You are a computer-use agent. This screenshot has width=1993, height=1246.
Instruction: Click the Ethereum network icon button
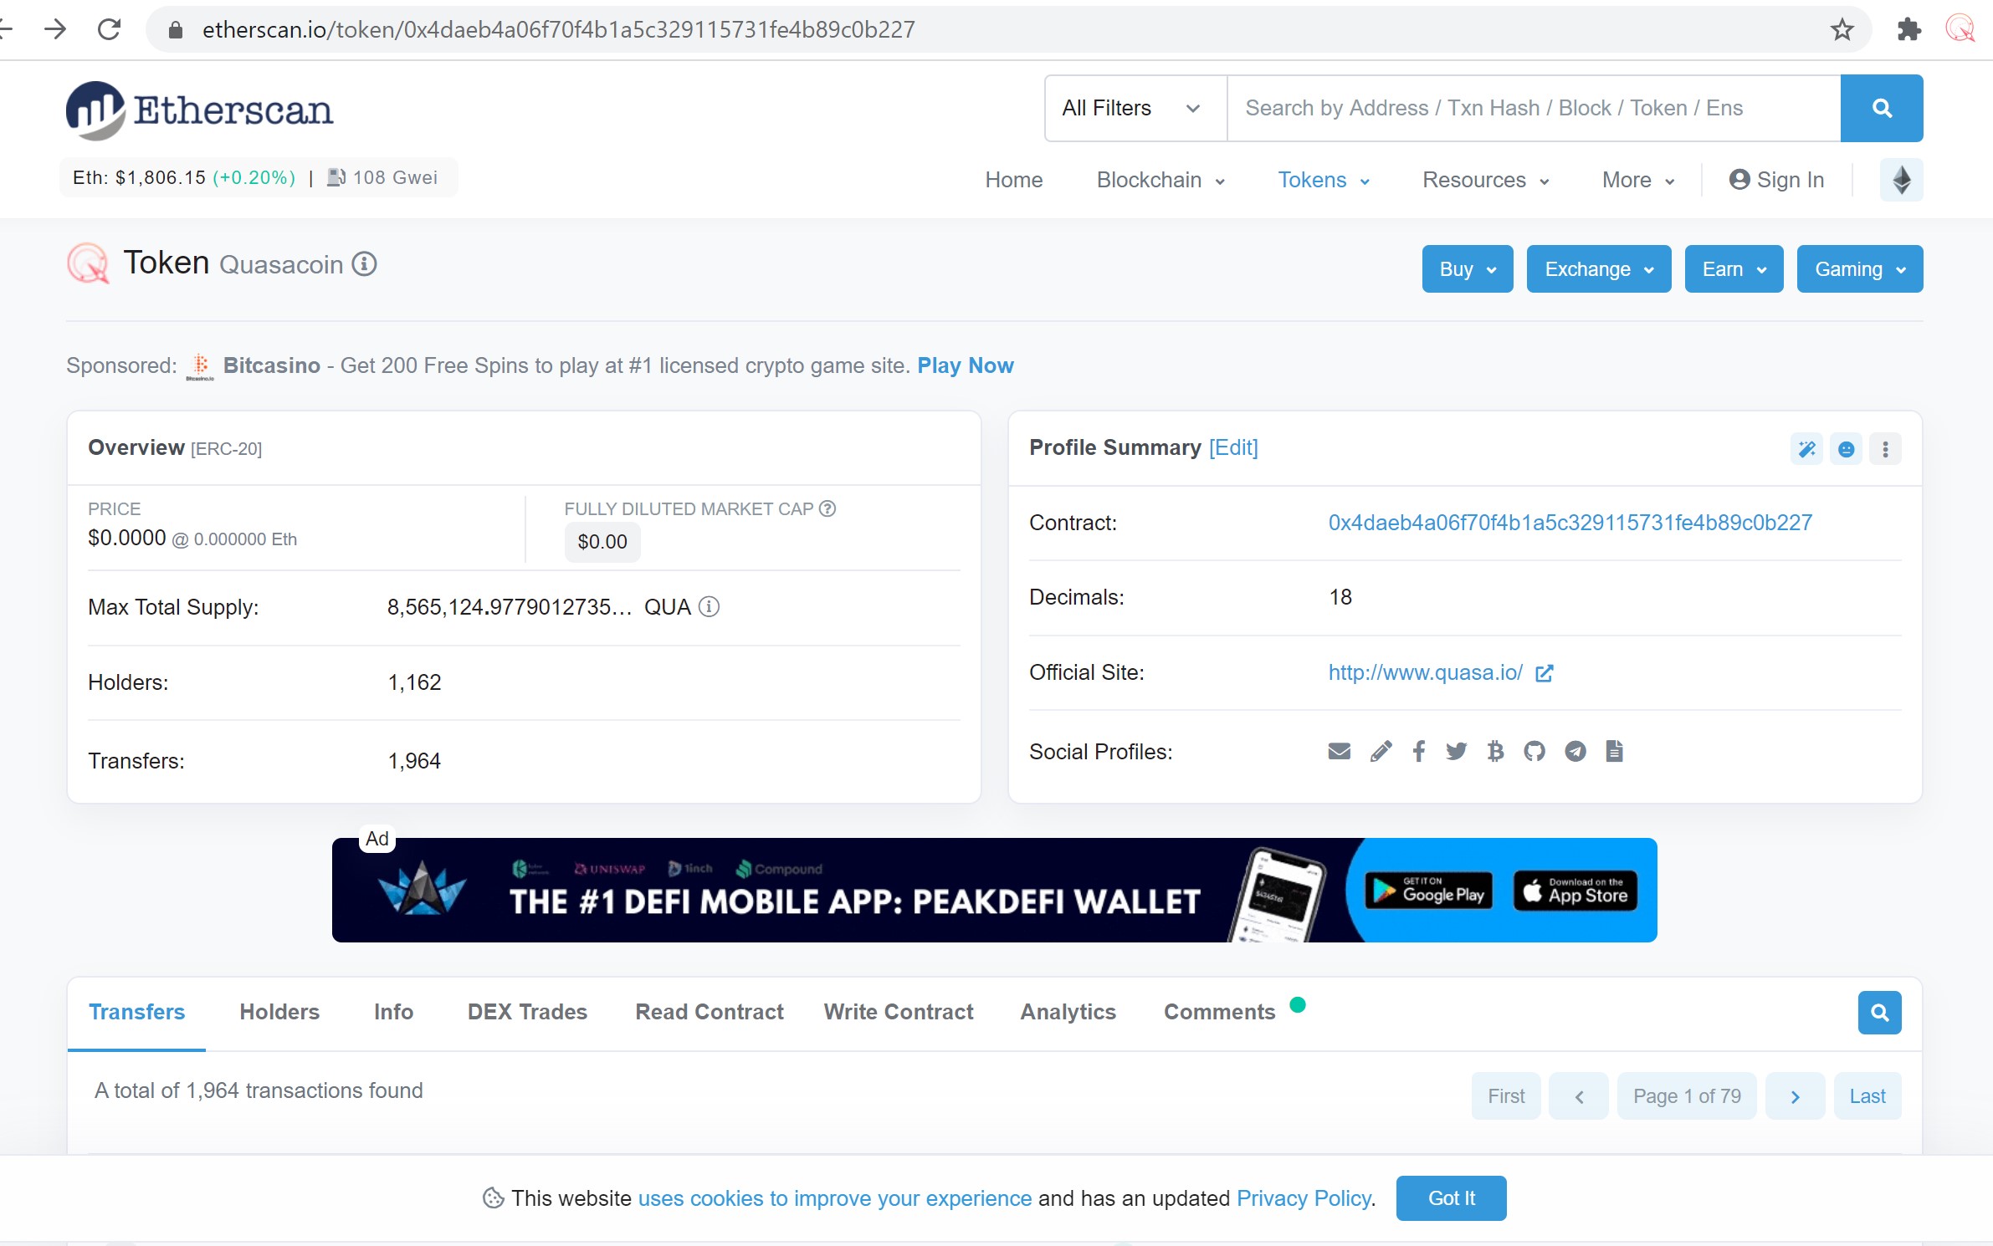(x=1901, y=180)
